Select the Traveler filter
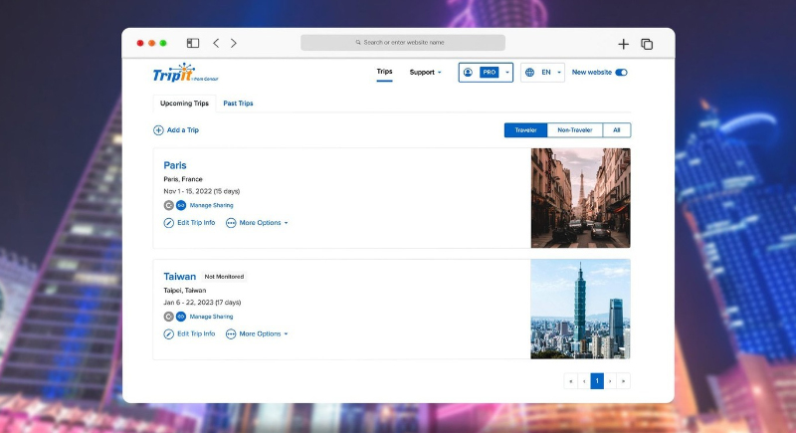The width and height of the screenshot is (796, 433). 525,130
